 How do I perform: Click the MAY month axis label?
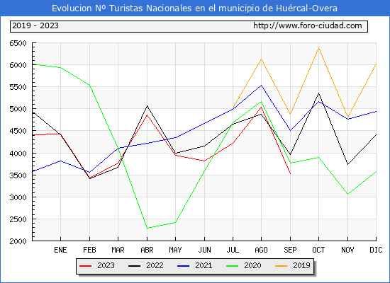(175, 250)
